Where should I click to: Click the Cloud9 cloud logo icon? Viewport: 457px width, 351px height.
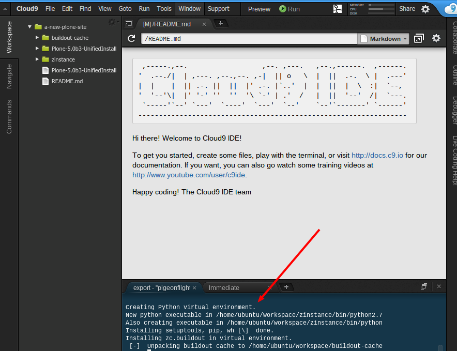(x=450, y=9)
